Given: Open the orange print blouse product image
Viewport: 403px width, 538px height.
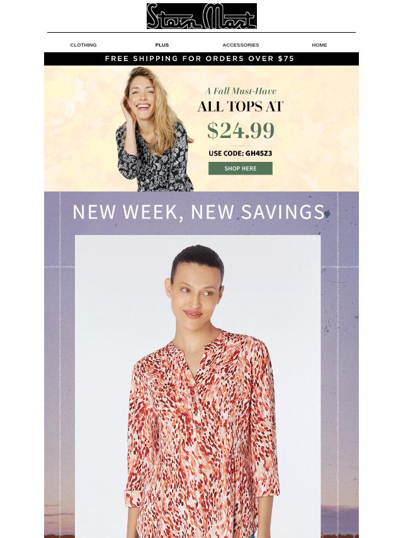Looking at the screenshot, I should (x=198, y=386).
